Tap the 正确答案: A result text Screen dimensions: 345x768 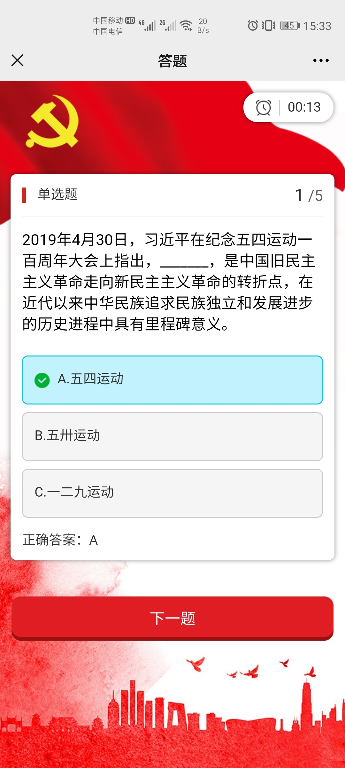[x=60, y=540]
